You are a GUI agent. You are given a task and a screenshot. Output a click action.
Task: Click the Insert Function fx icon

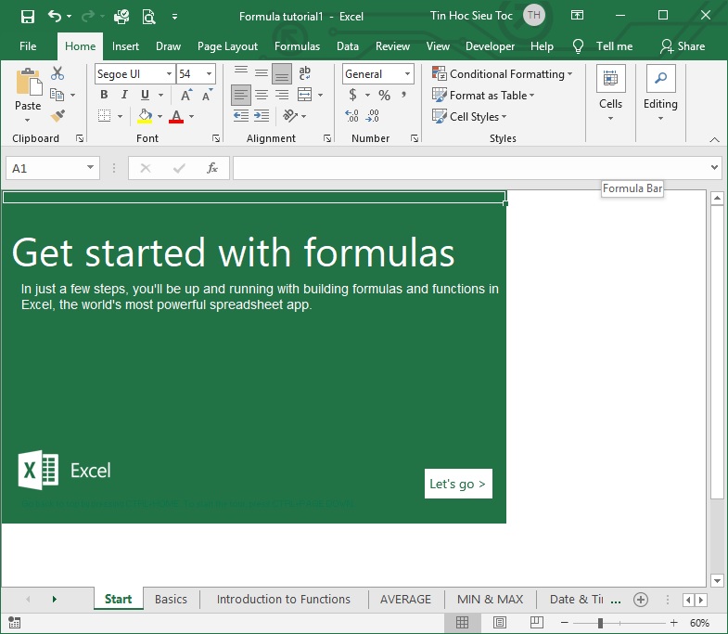[212, 168]
